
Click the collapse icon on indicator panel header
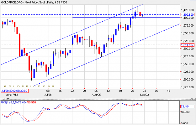coord(8,99)
